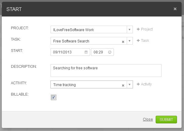This screenshot has width=184, height=131.
Task: Click the Time tracking activity field
Action: [85, 85]
